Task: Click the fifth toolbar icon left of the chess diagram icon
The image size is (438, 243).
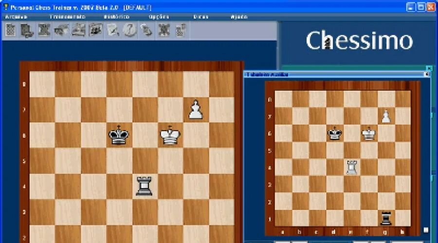Action: coord(78,30)
